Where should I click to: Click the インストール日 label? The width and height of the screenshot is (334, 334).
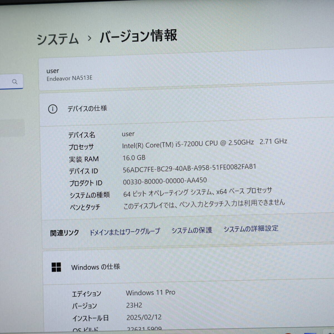click(90, 318)
